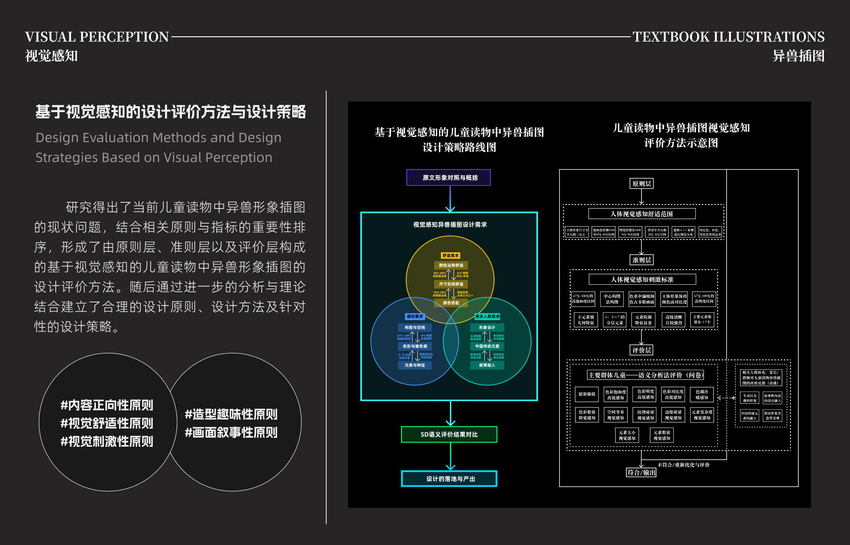
Task: Select the teal 相关人群需求 label
Action: (487, 317)
